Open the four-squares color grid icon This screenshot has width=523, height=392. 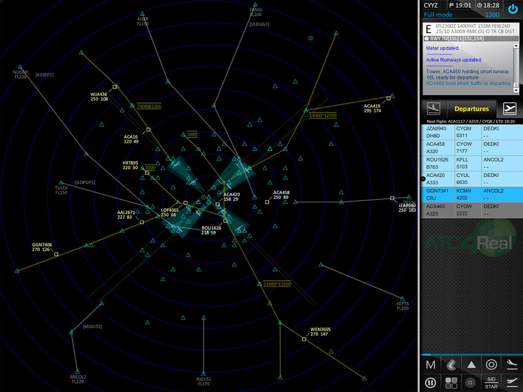point(451,382)
